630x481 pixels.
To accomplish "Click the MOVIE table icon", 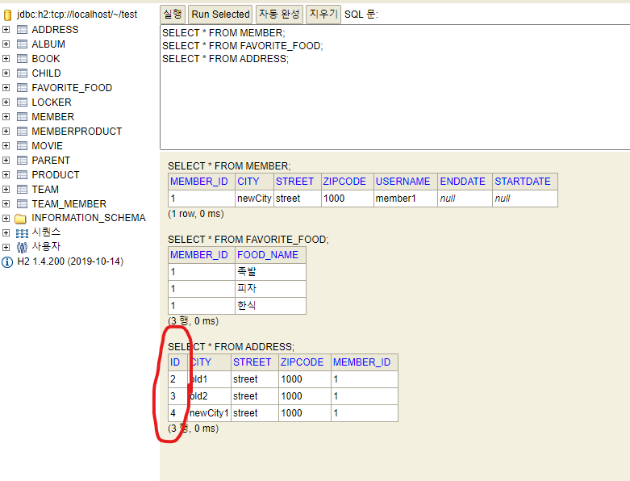I will (x=22, y=146).
